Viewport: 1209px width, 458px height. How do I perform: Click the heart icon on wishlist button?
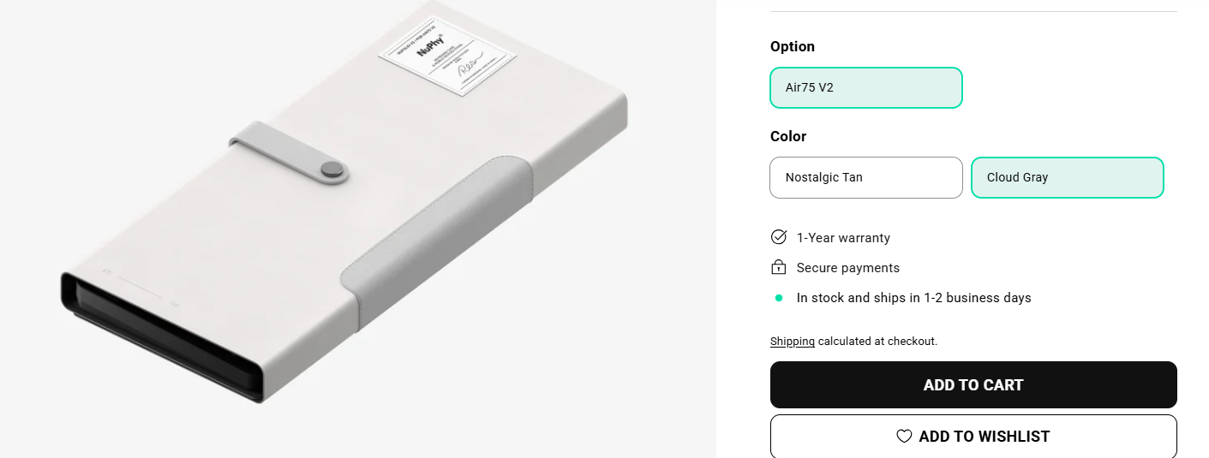pyautogui.click(x=904, y=436)
